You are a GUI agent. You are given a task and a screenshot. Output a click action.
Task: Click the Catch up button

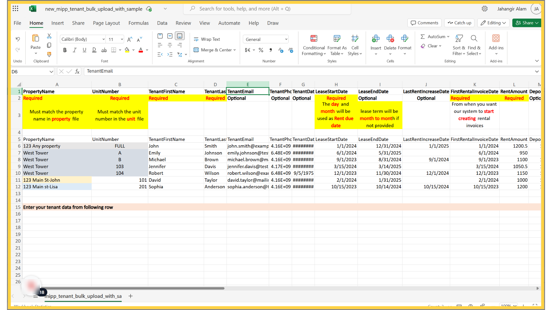click(x=459, y=23)
